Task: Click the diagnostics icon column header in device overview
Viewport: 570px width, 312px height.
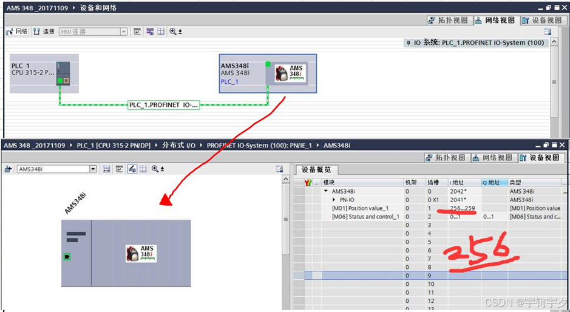Action: pyautogui.click(x=308, y=183)
